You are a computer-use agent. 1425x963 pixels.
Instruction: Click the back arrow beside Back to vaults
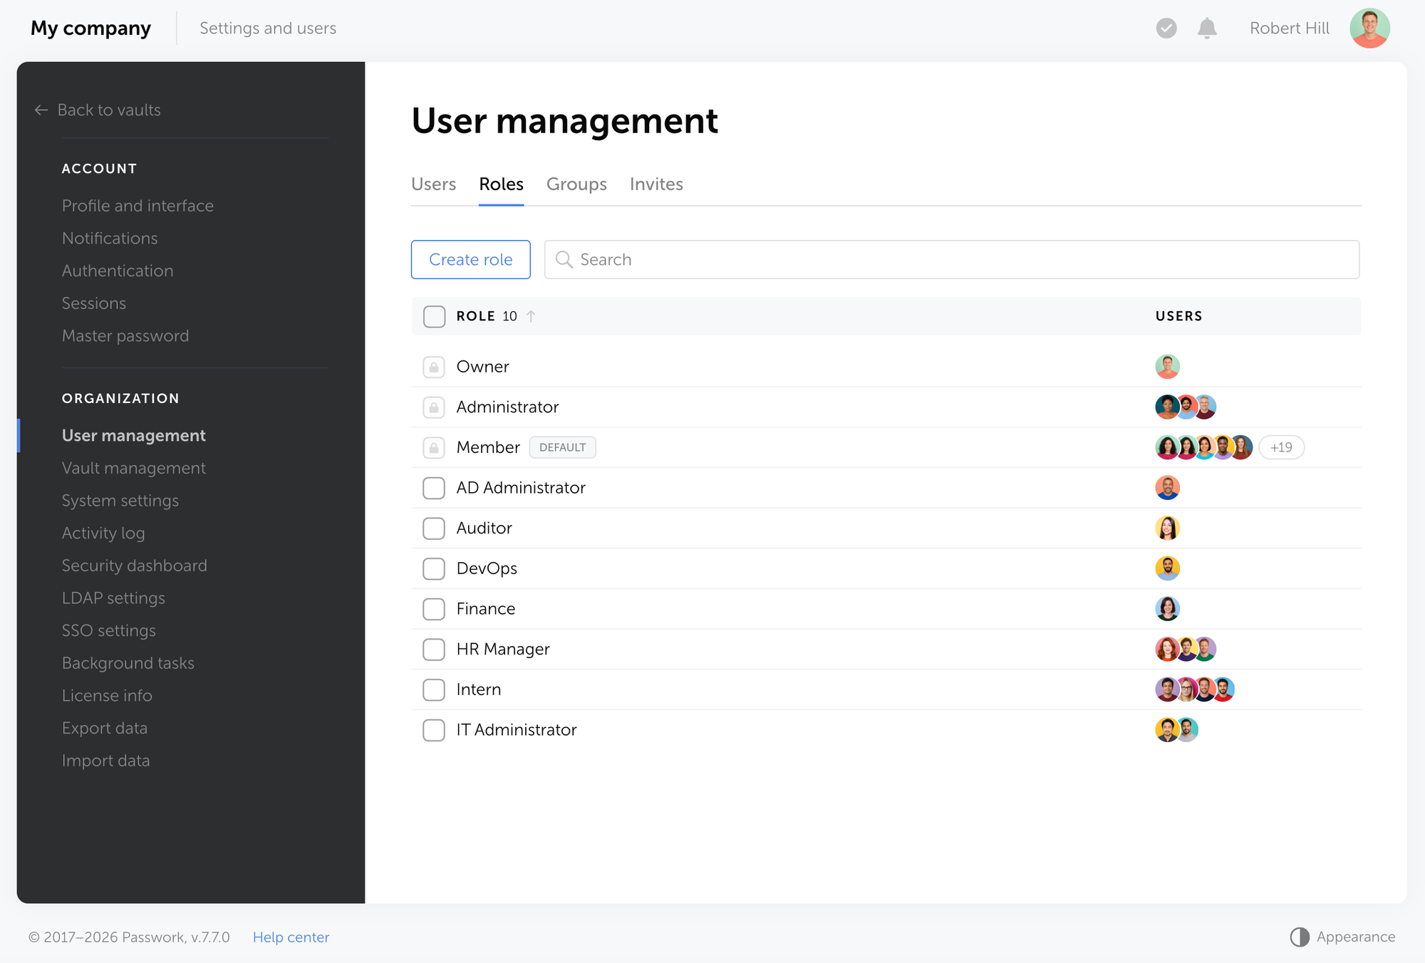(x=41, y=110)
